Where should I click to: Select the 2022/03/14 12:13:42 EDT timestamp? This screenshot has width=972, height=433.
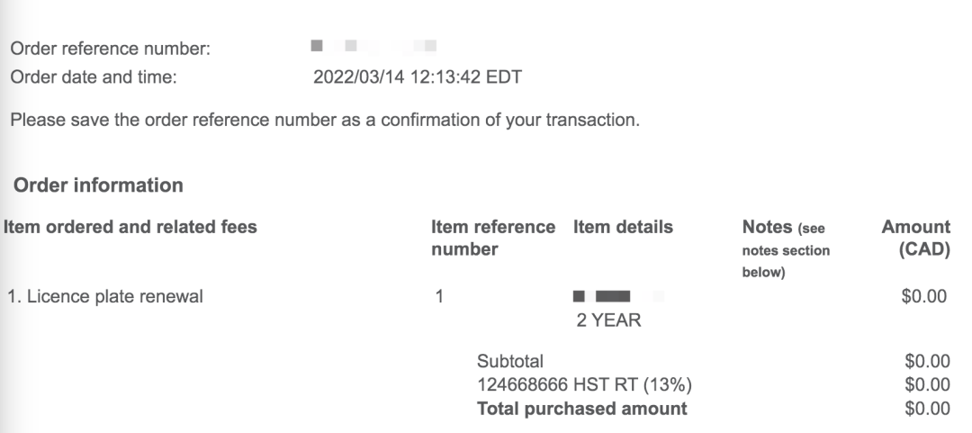pyautogui.click(x=418, y=77)
